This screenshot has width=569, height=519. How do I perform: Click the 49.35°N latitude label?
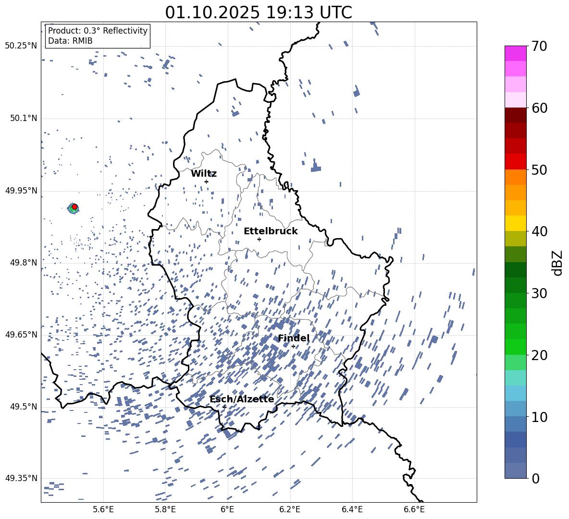click(x=21, y=478)
